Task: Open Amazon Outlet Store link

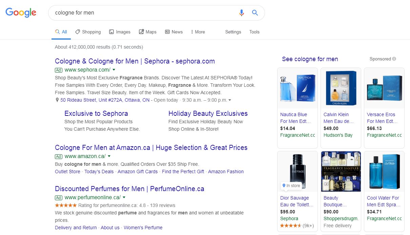Action: [x=67, y=172]
